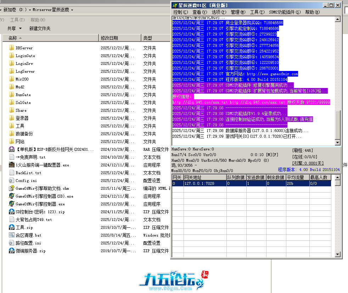Open the Mirserver星辰逐鹿 breadcrumb dropdown arrow
Screen dimensions: 348x293
72,10
